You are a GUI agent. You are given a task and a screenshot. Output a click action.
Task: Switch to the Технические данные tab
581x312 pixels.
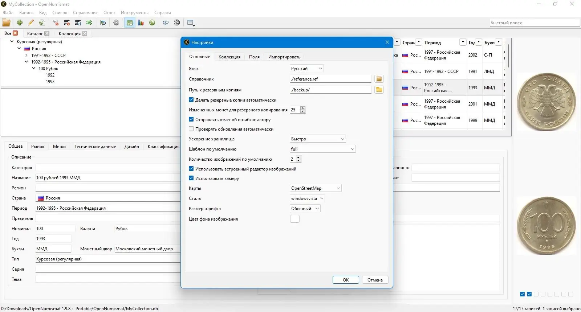95,147
